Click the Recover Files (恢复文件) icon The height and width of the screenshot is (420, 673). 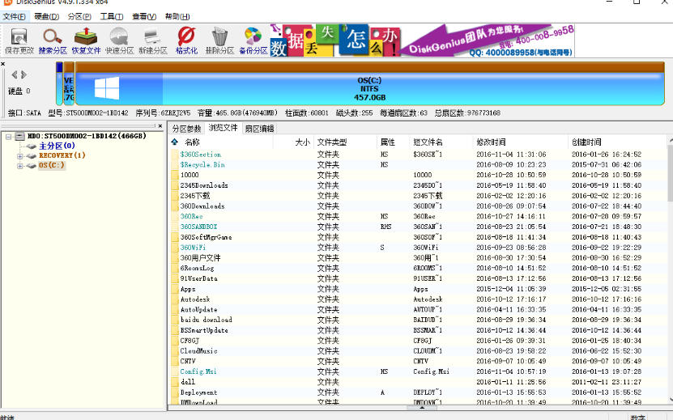(x=86, y=41)
